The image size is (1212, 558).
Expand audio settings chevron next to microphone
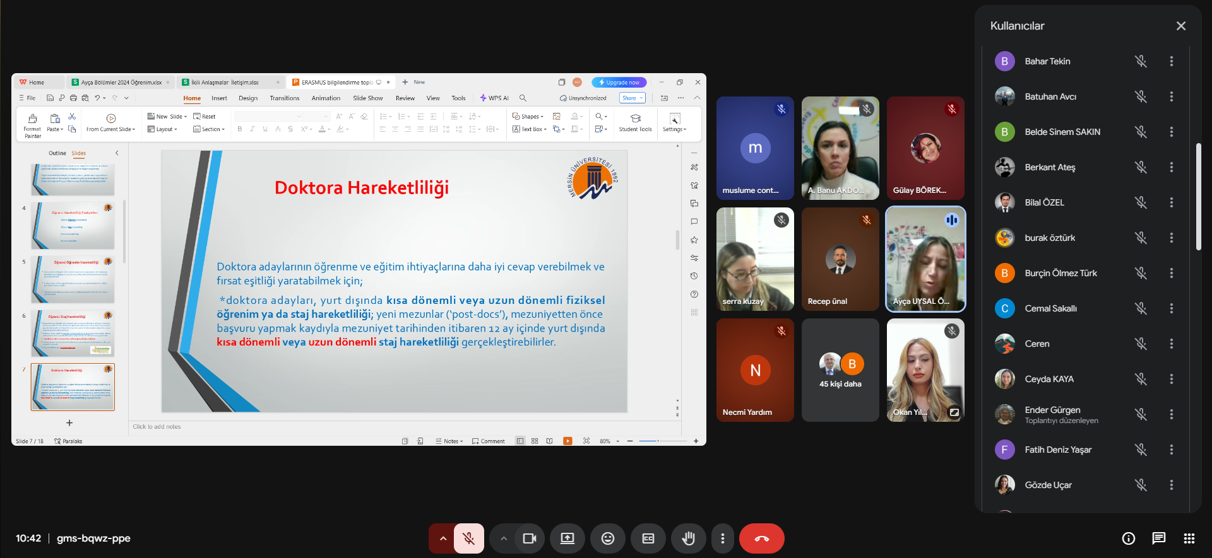(x=443, y=538)
